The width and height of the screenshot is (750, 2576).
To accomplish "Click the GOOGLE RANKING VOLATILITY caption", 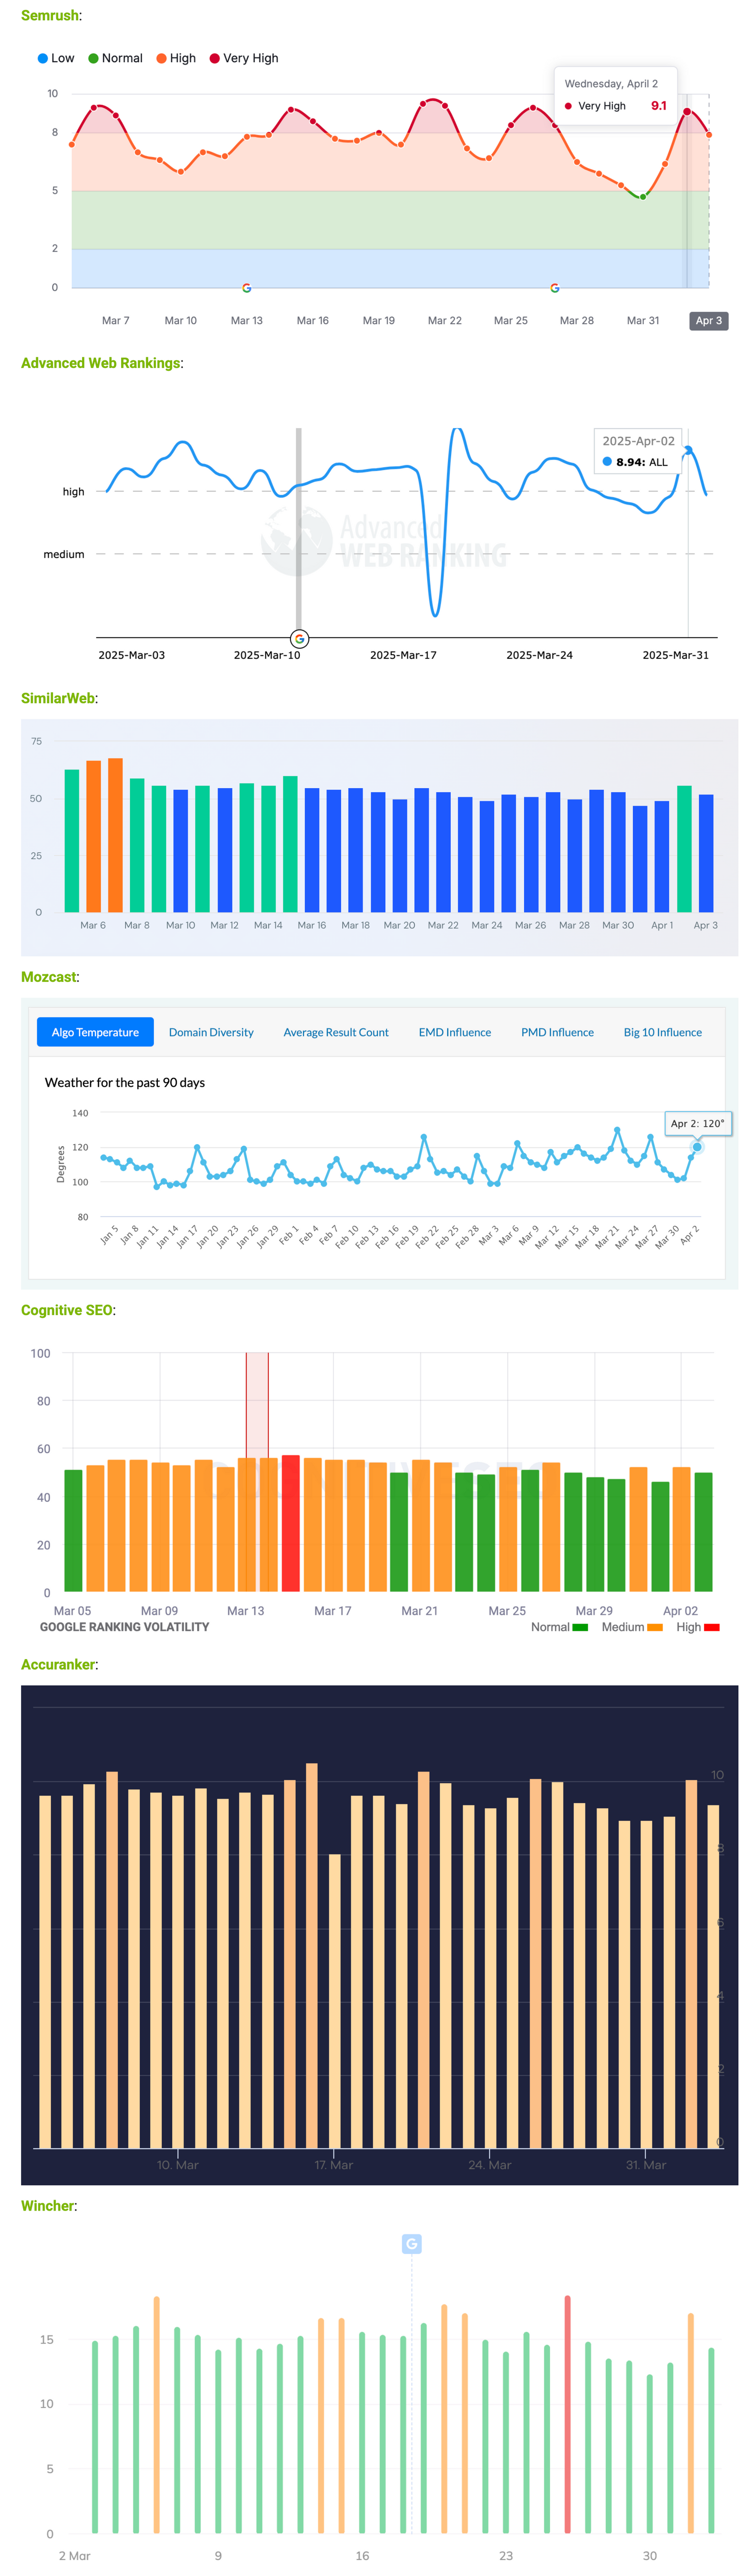I will (125, 1627).
